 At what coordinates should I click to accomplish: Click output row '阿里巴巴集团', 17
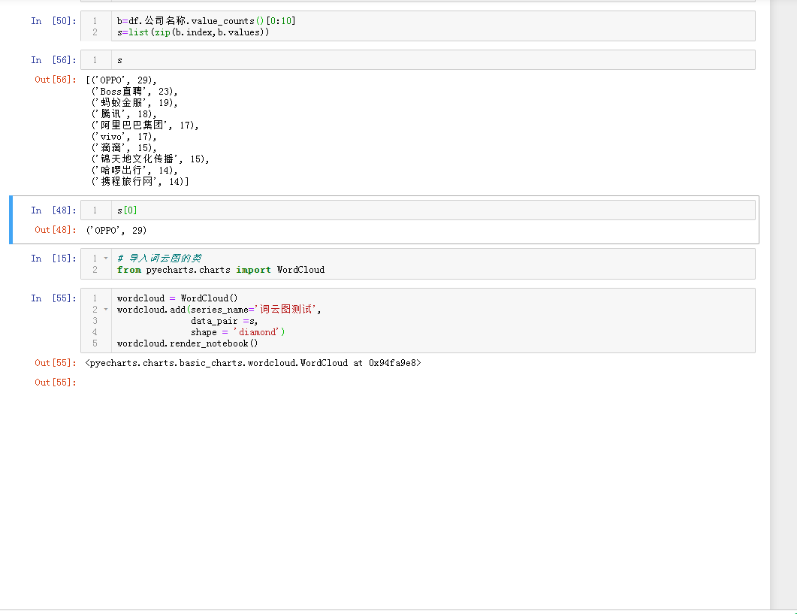(145, 126)
